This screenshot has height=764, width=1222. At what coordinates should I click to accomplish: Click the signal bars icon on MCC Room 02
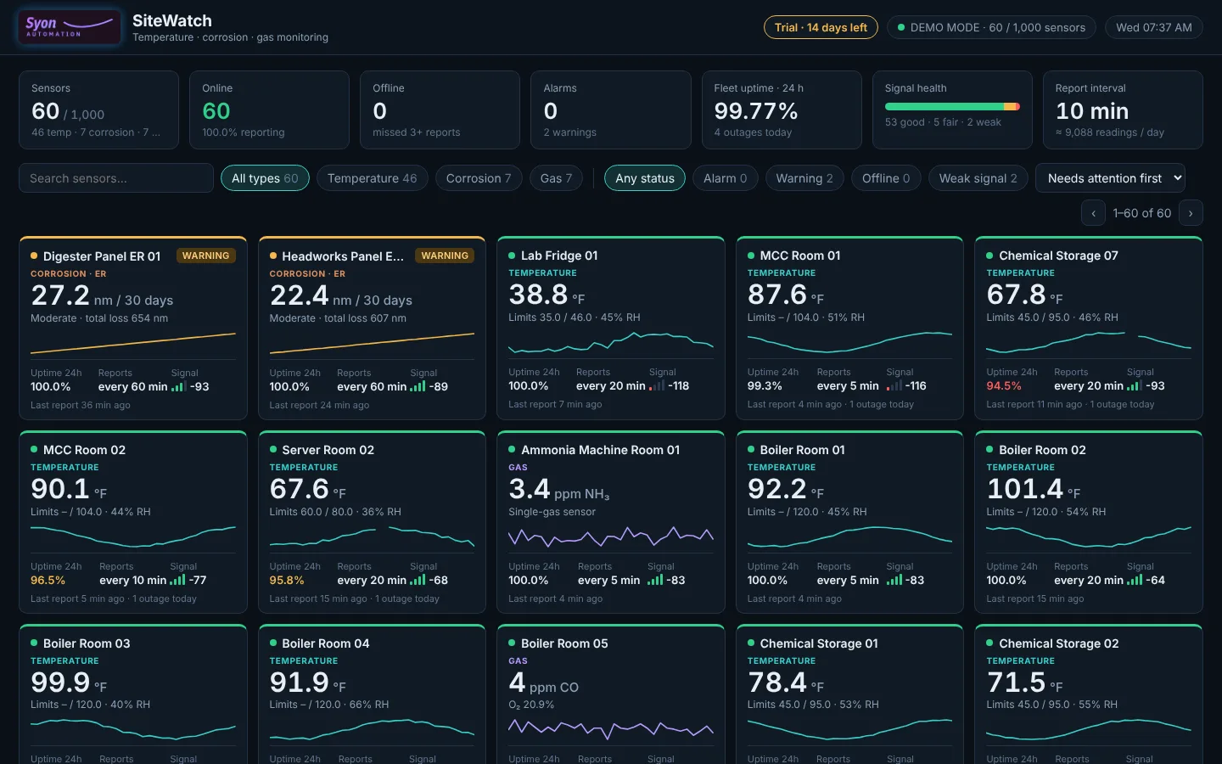click(177, 581)
